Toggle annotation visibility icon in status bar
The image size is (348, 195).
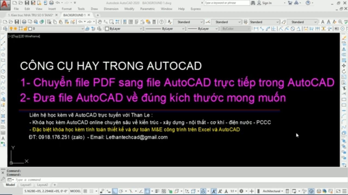coord(213,191)
